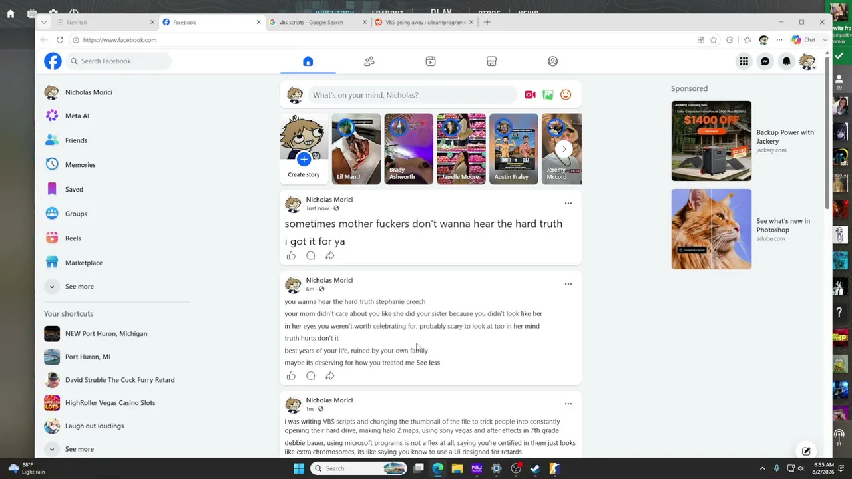Open a new browser tab with the plus
This screenshot has width=852, height=479.
(x=487, y=22)
